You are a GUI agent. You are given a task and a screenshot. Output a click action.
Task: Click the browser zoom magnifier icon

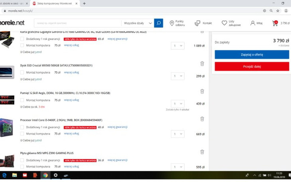point(271,11)
